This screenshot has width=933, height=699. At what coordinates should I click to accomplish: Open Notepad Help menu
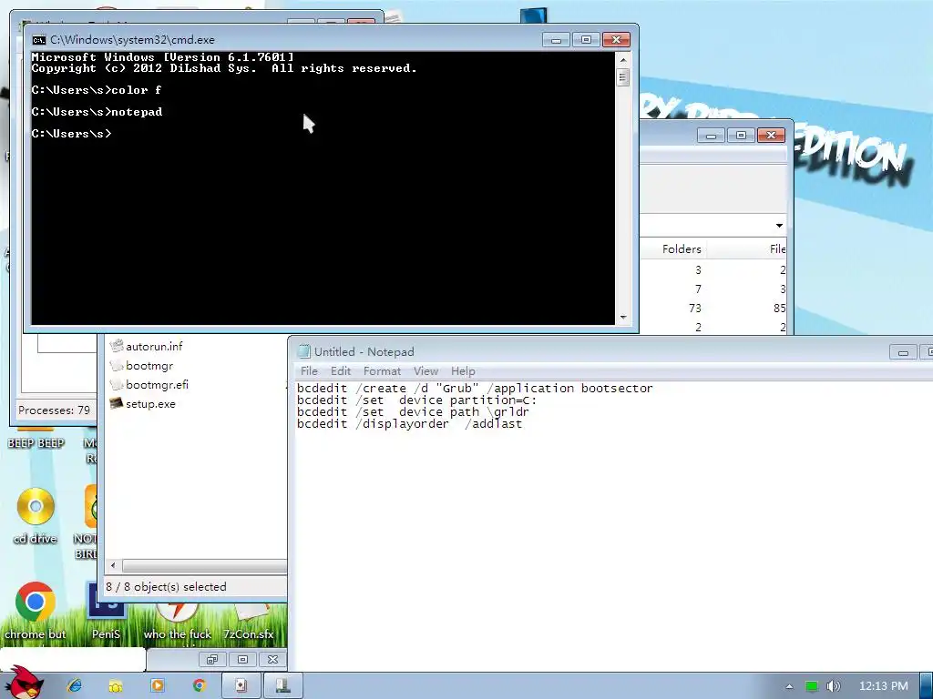point(462,371)
